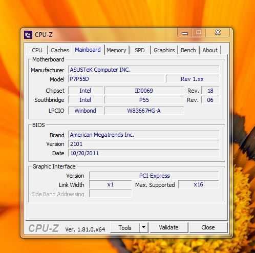Click the Rev 1.xx field
This screenshot has width=255, height=253.
[x=193, y=79]
